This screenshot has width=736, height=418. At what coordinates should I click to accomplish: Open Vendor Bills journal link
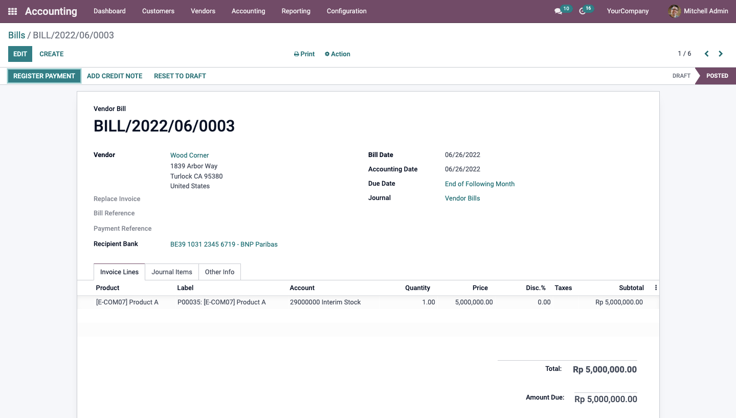click(462, 199)
